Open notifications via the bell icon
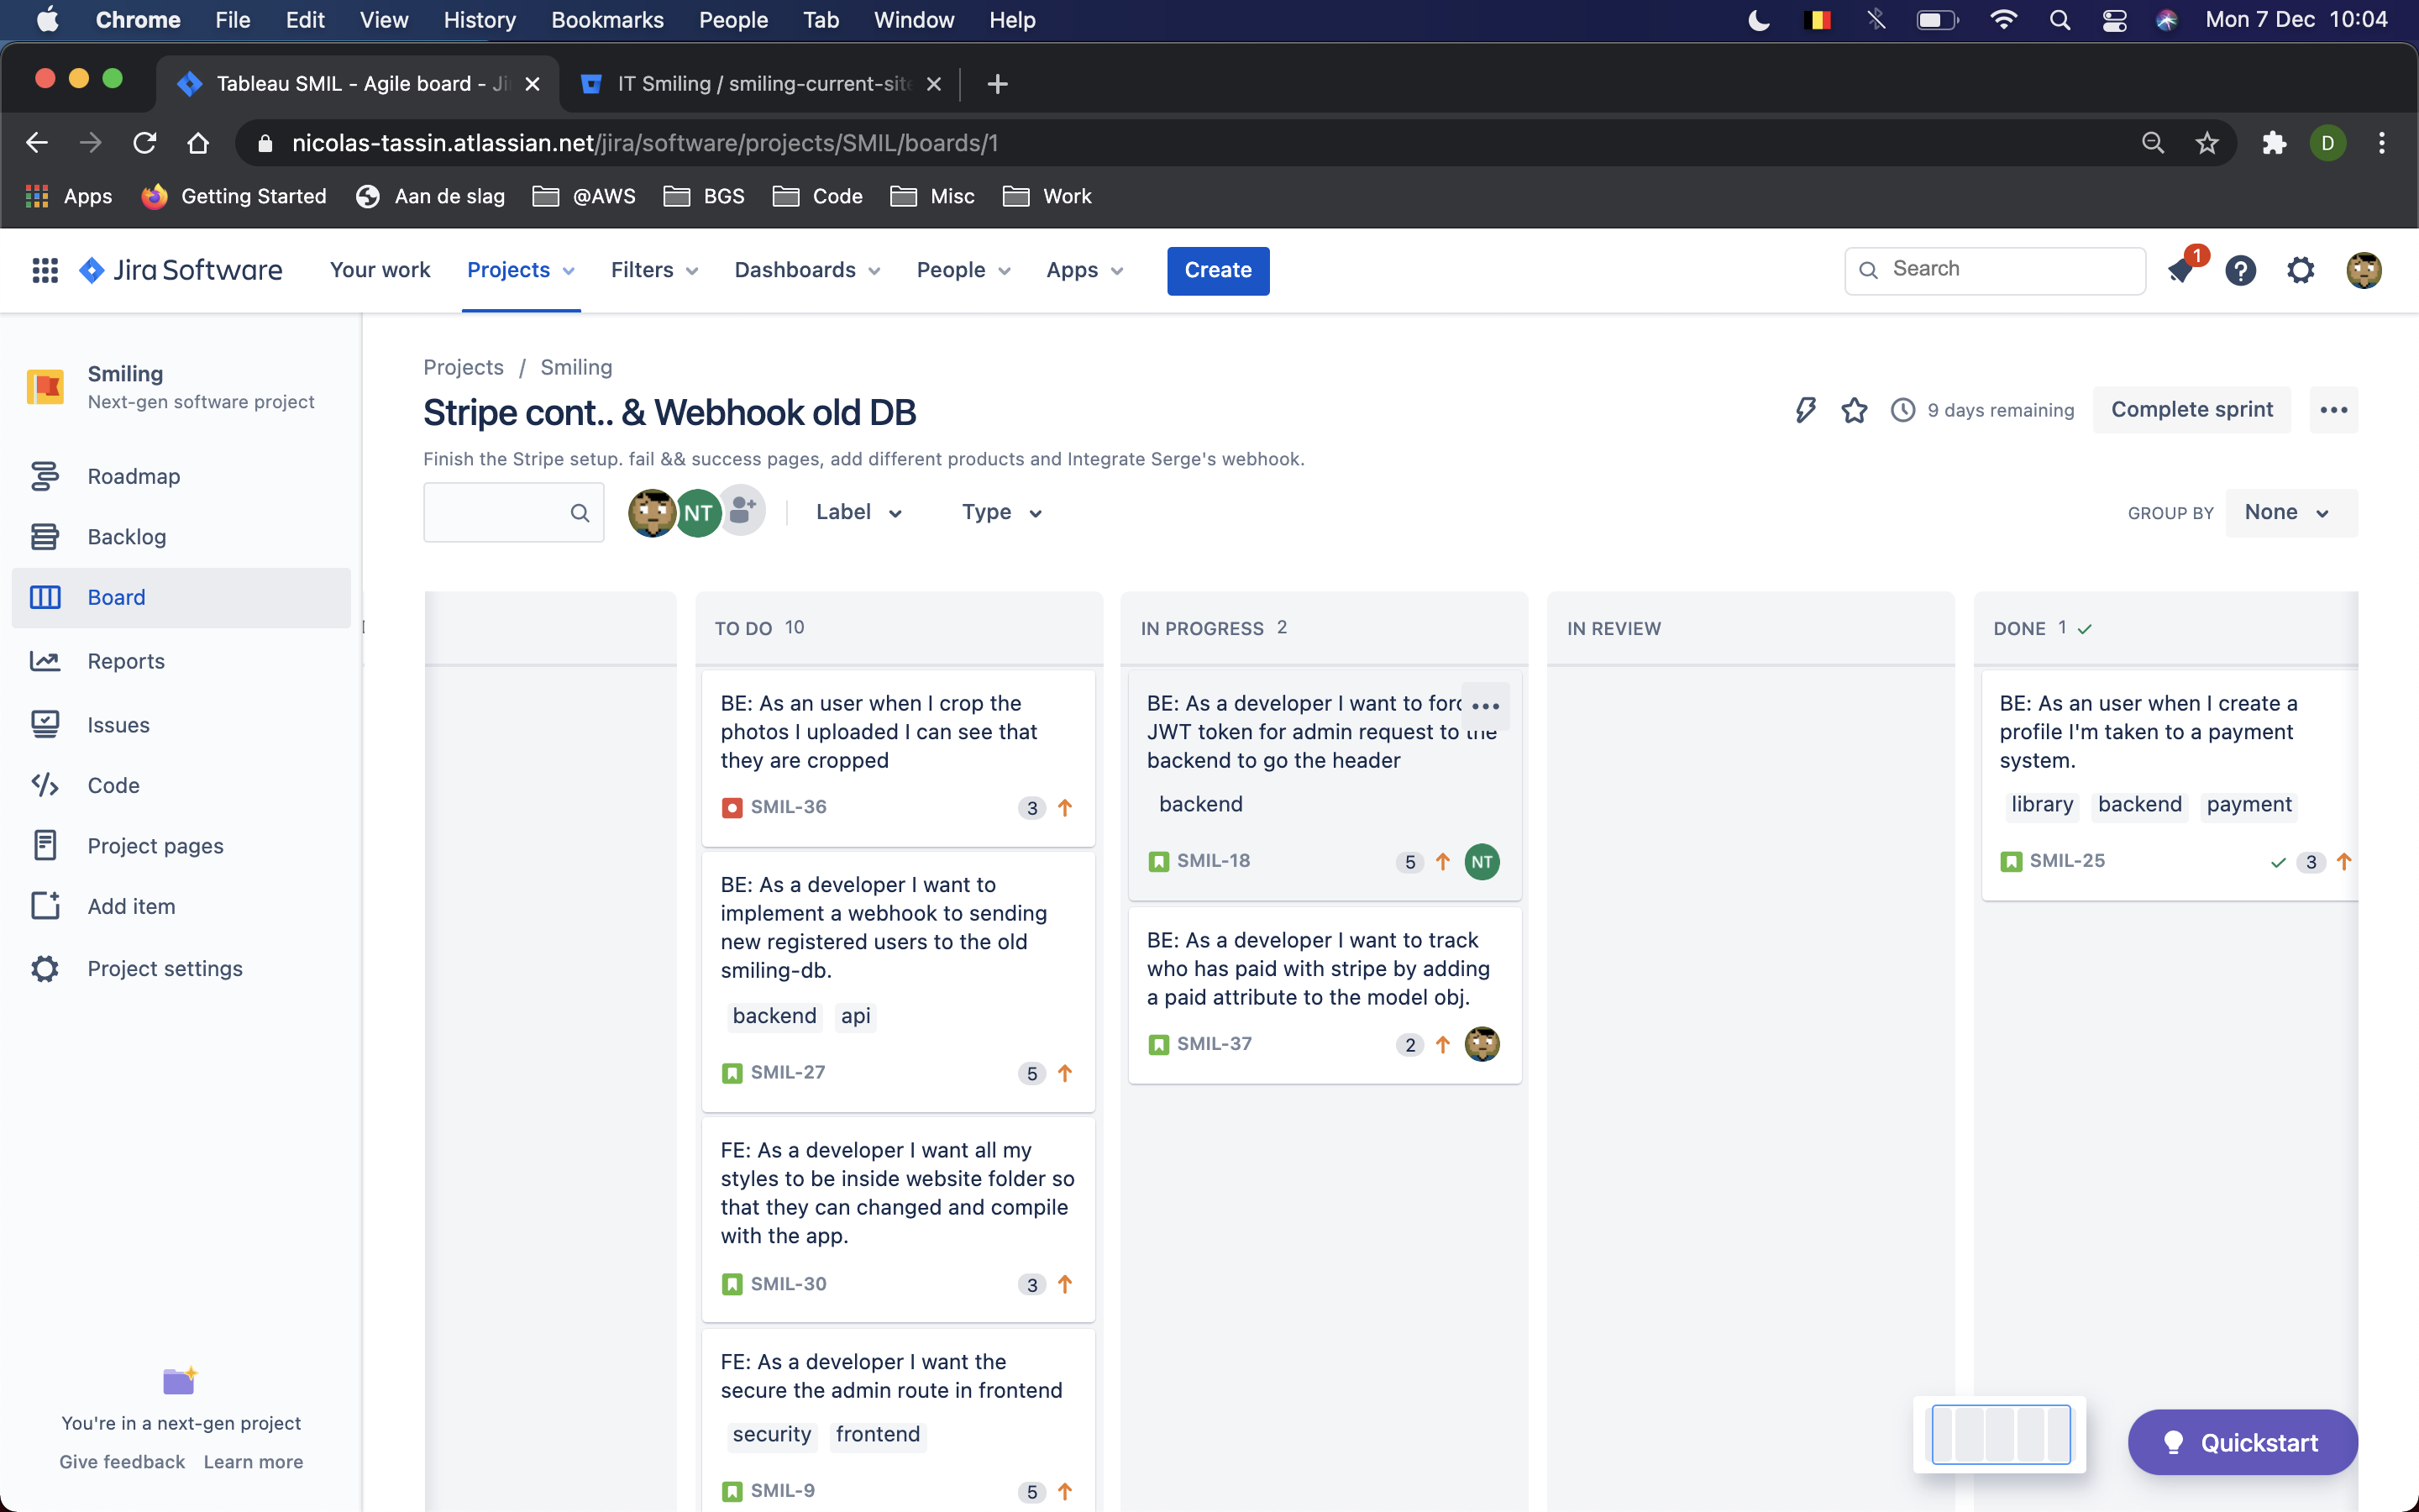2419x1512 pixels. point(2183,270)
